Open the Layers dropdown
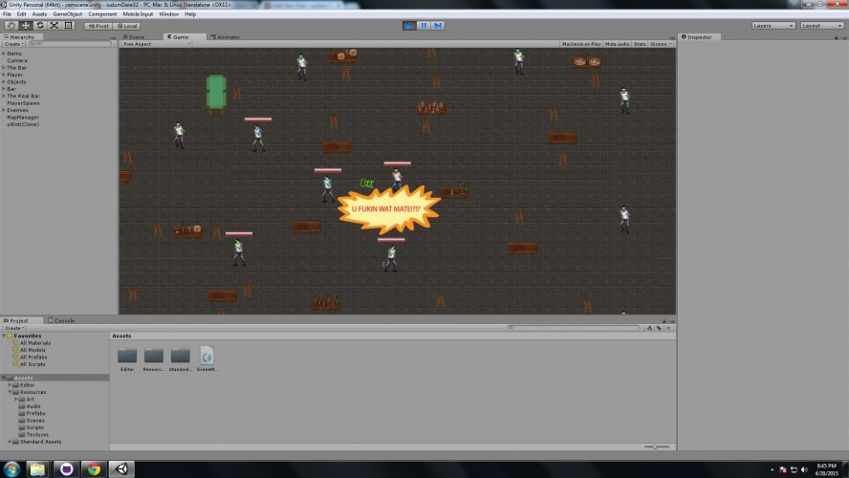This screenshot has height=478, width=849. 773,26
